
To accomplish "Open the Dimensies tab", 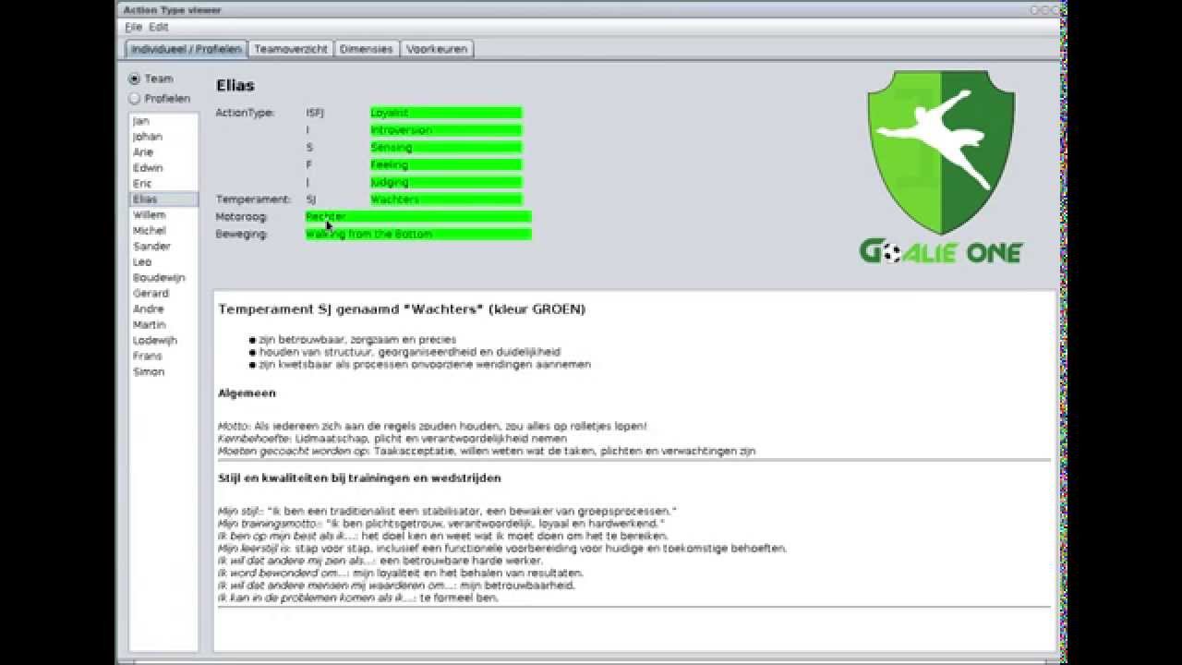I will [367, 49].
